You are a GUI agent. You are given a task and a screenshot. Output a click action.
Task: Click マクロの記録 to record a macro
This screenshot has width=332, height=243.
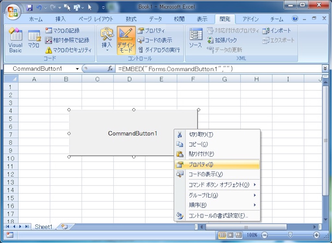63,30
